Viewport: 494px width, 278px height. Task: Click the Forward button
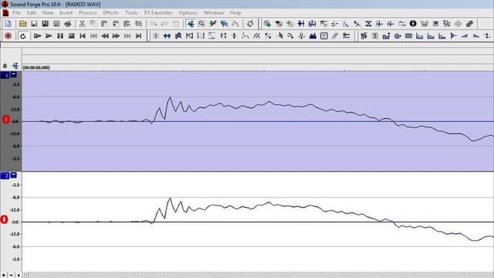click(x=116, y=36)
